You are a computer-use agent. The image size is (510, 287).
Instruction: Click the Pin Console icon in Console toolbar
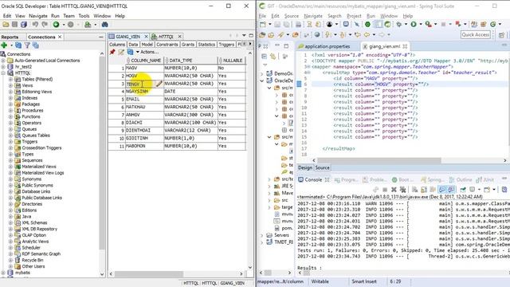coord(462,189)
